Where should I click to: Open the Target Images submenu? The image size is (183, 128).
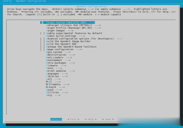(x=60, y=31)
